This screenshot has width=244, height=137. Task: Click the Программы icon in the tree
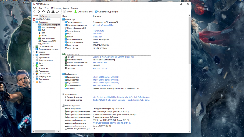(x=37, y=71)
